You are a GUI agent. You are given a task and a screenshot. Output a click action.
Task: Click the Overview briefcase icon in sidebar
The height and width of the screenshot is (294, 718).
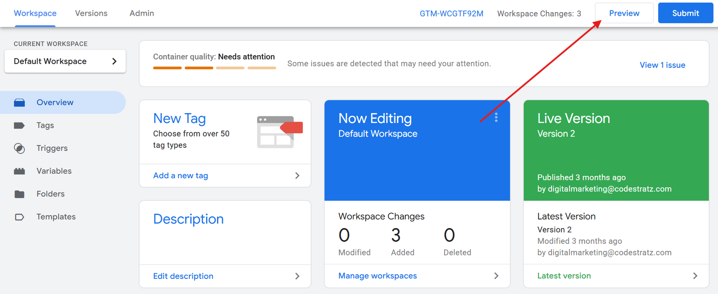(x=19, y=103)
